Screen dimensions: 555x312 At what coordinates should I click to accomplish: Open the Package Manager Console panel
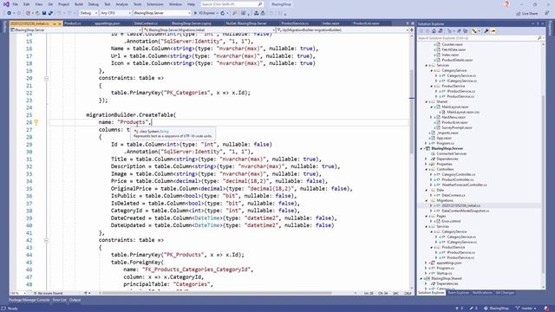(29, 301)
